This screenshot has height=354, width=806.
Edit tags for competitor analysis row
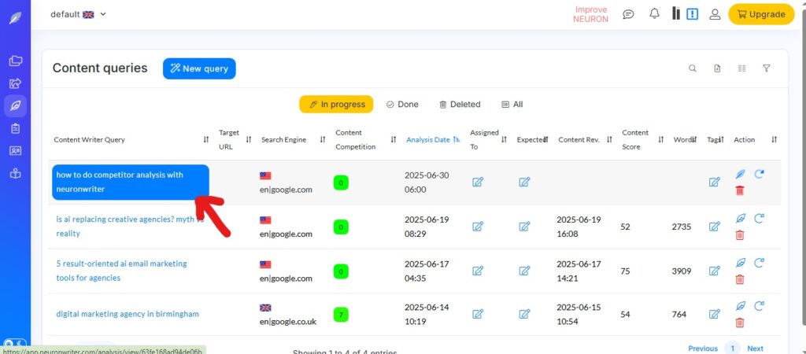click(x=714, y=182)
